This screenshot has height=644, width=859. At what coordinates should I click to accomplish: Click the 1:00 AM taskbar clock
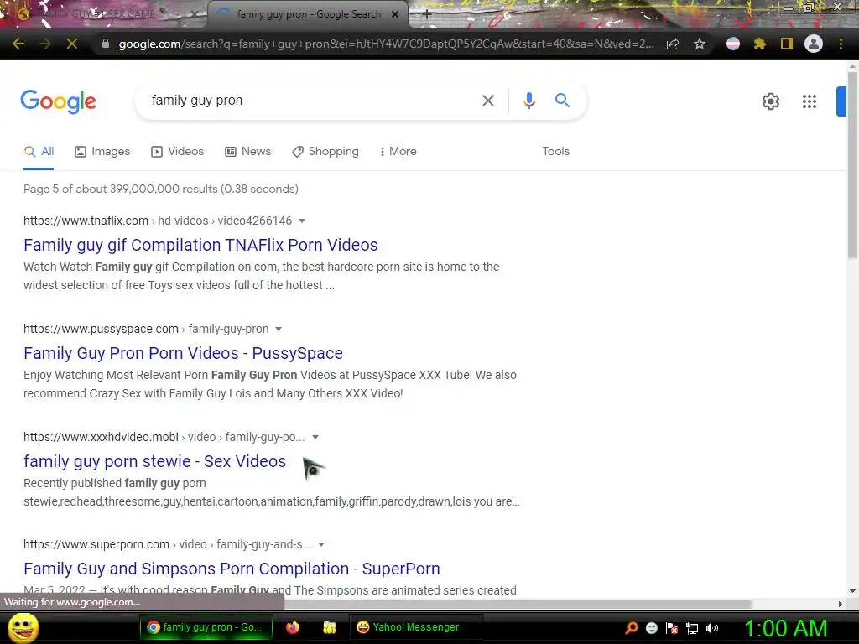[x=785, y=628]
